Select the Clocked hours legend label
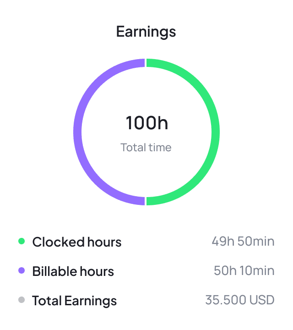This screenshot has height=330, width=293. pos(77,242)
